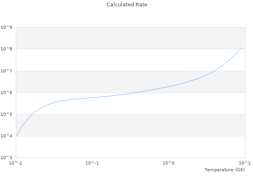Screen dimensions: 253x189
Task: Select the 10^1 x-axis tick label
Action: [x=244, y=163]
